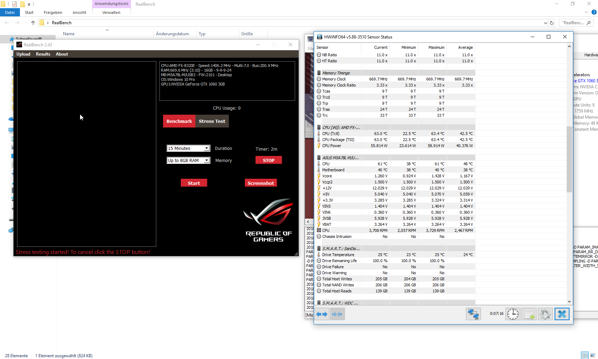The width and height of the screenshot is (598, 359).
Task: Expand Explorer address bar history dropdown
Action: pos(546,23)
